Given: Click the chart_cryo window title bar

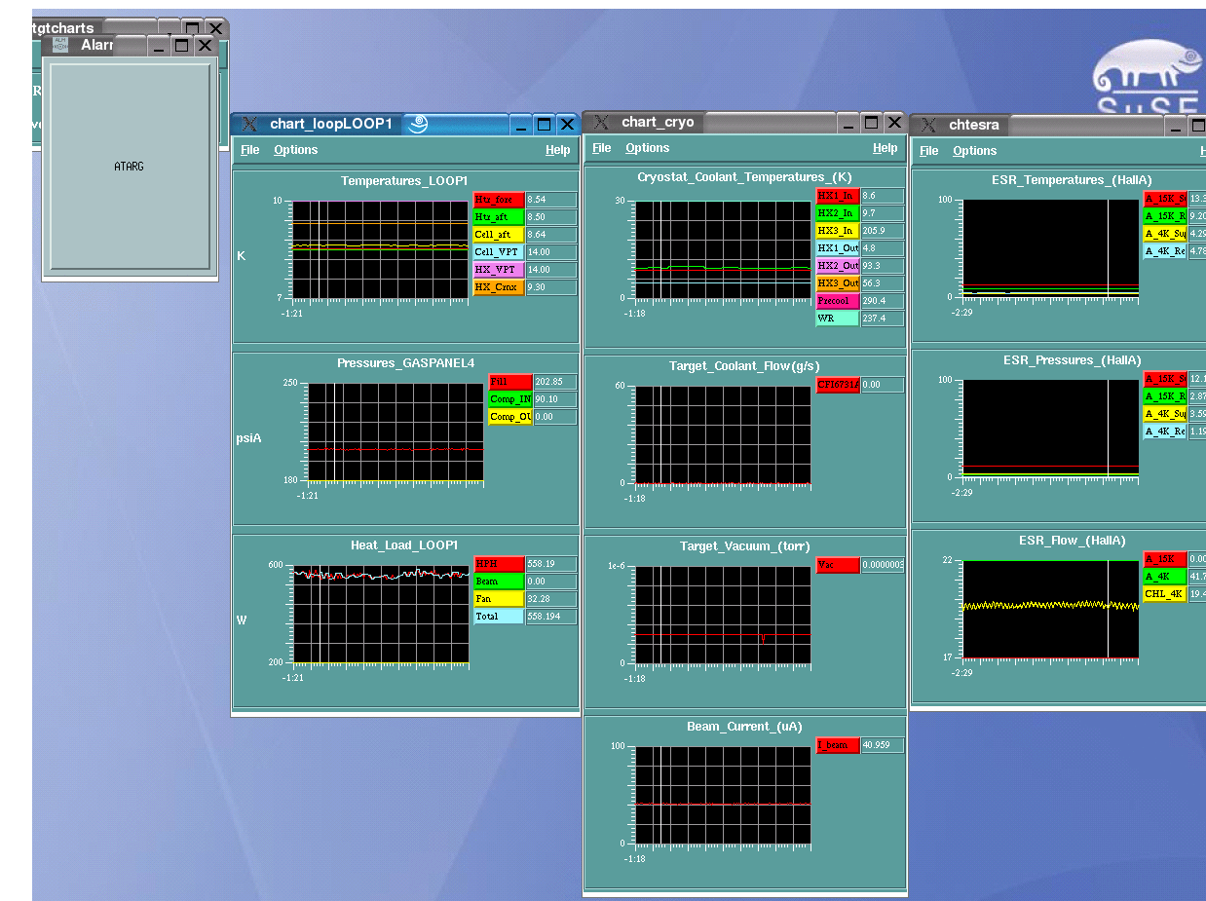Looking at the screenshot, I should coord(743,123).
